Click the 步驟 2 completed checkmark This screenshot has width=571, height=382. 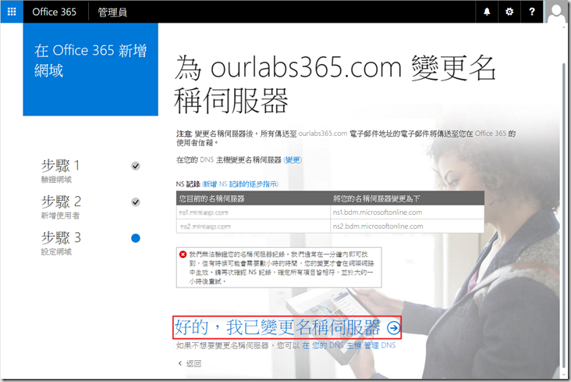[136, 202]
